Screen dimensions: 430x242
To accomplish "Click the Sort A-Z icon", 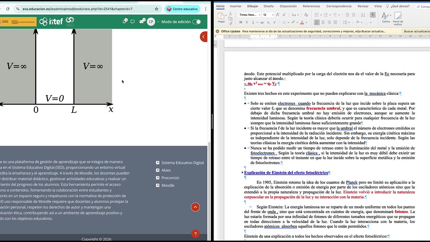I will [x=363, y=15].
